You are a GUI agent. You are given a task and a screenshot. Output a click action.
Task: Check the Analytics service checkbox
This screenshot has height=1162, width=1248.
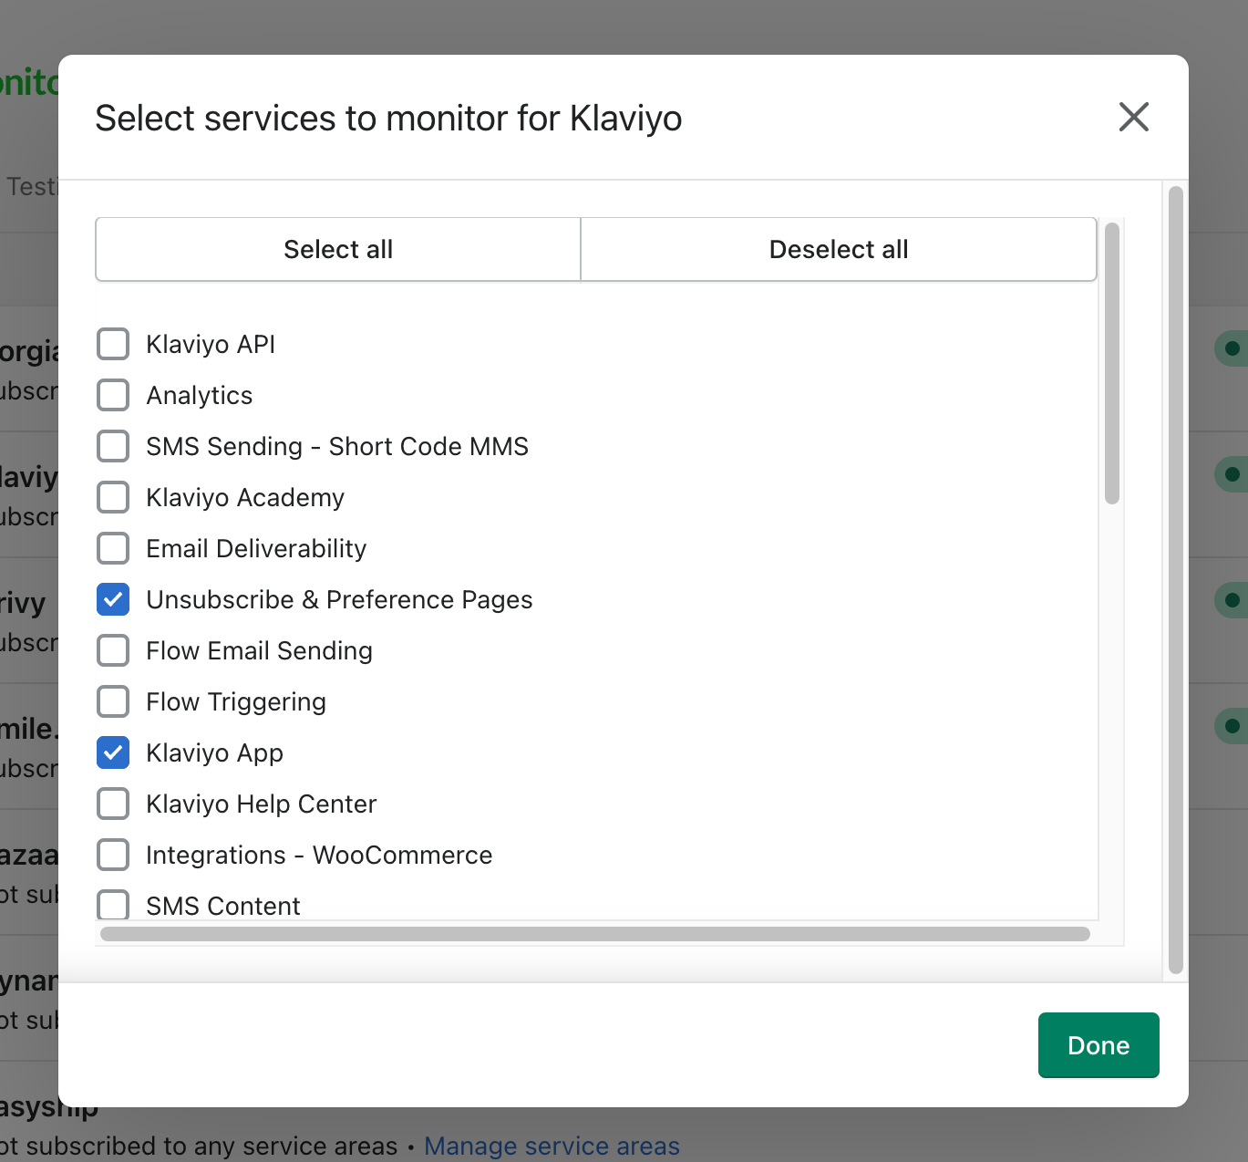(x=113, y=396)
